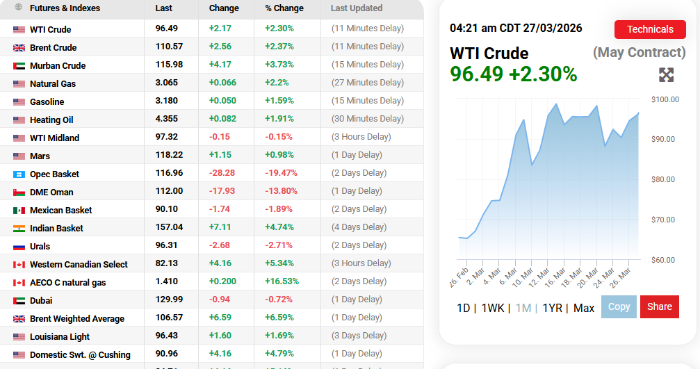
Task: Click the % Change column header
Action: (284, 8)
